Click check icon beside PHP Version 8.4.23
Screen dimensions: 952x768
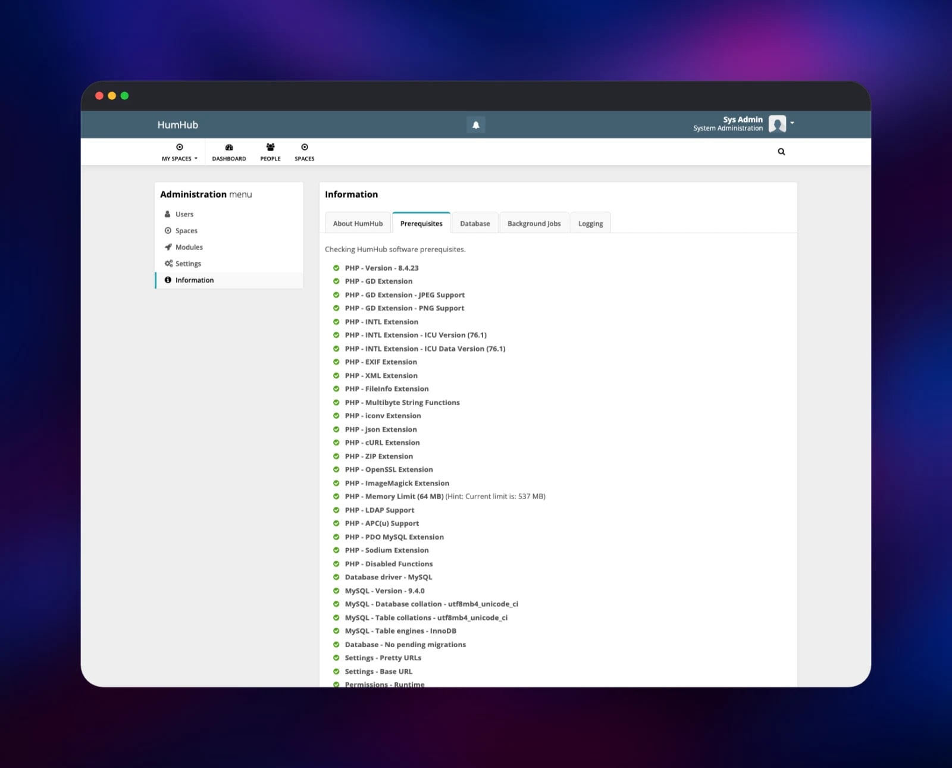(336, 268)
